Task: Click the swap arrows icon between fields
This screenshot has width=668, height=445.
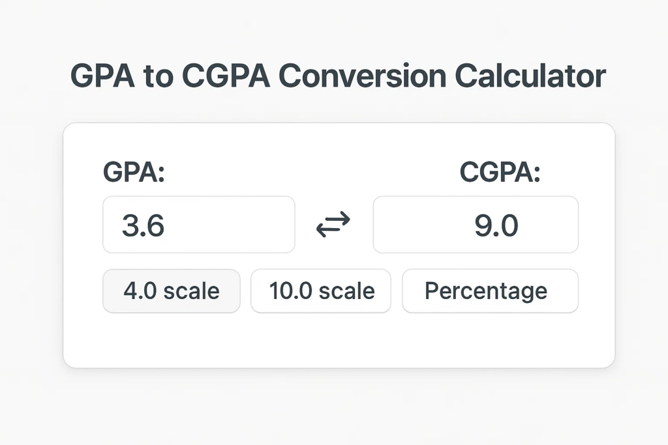Action: [333, 225]
